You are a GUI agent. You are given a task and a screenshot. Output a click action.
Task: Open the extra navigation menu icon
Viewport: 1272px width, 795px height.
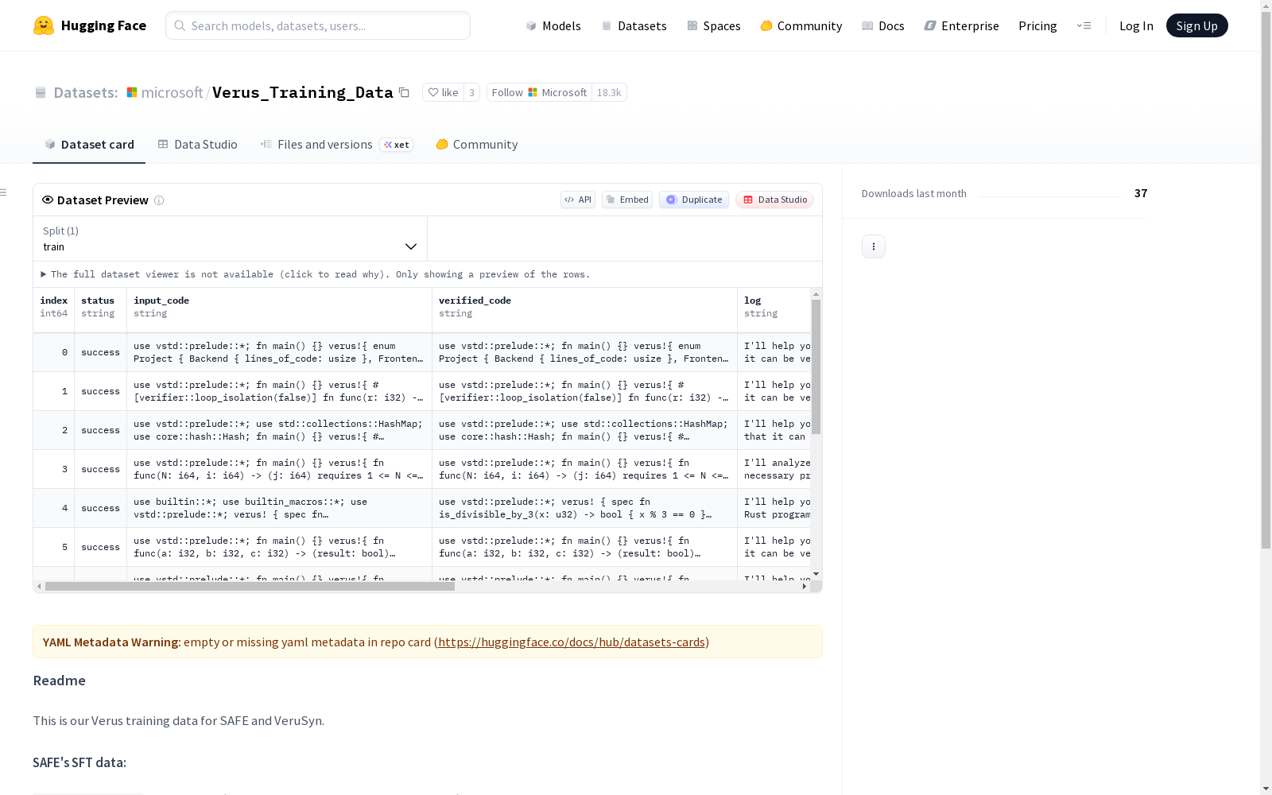click(x=1084, y=25)
